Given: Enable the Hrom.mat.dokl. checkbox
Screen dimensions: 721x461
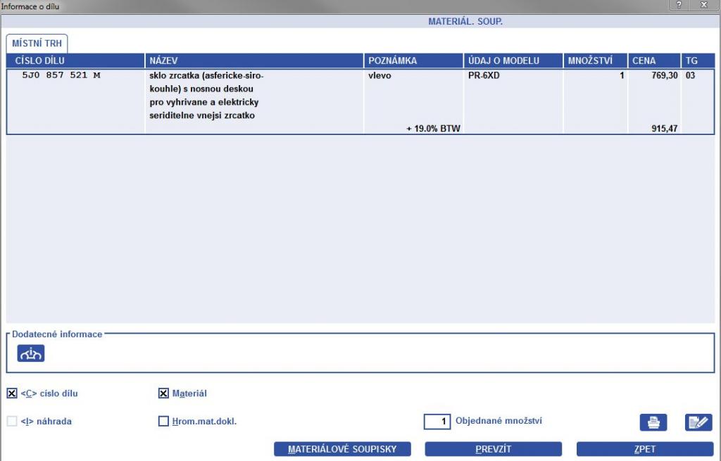Looking at the screenshot, I should point(163,421).
